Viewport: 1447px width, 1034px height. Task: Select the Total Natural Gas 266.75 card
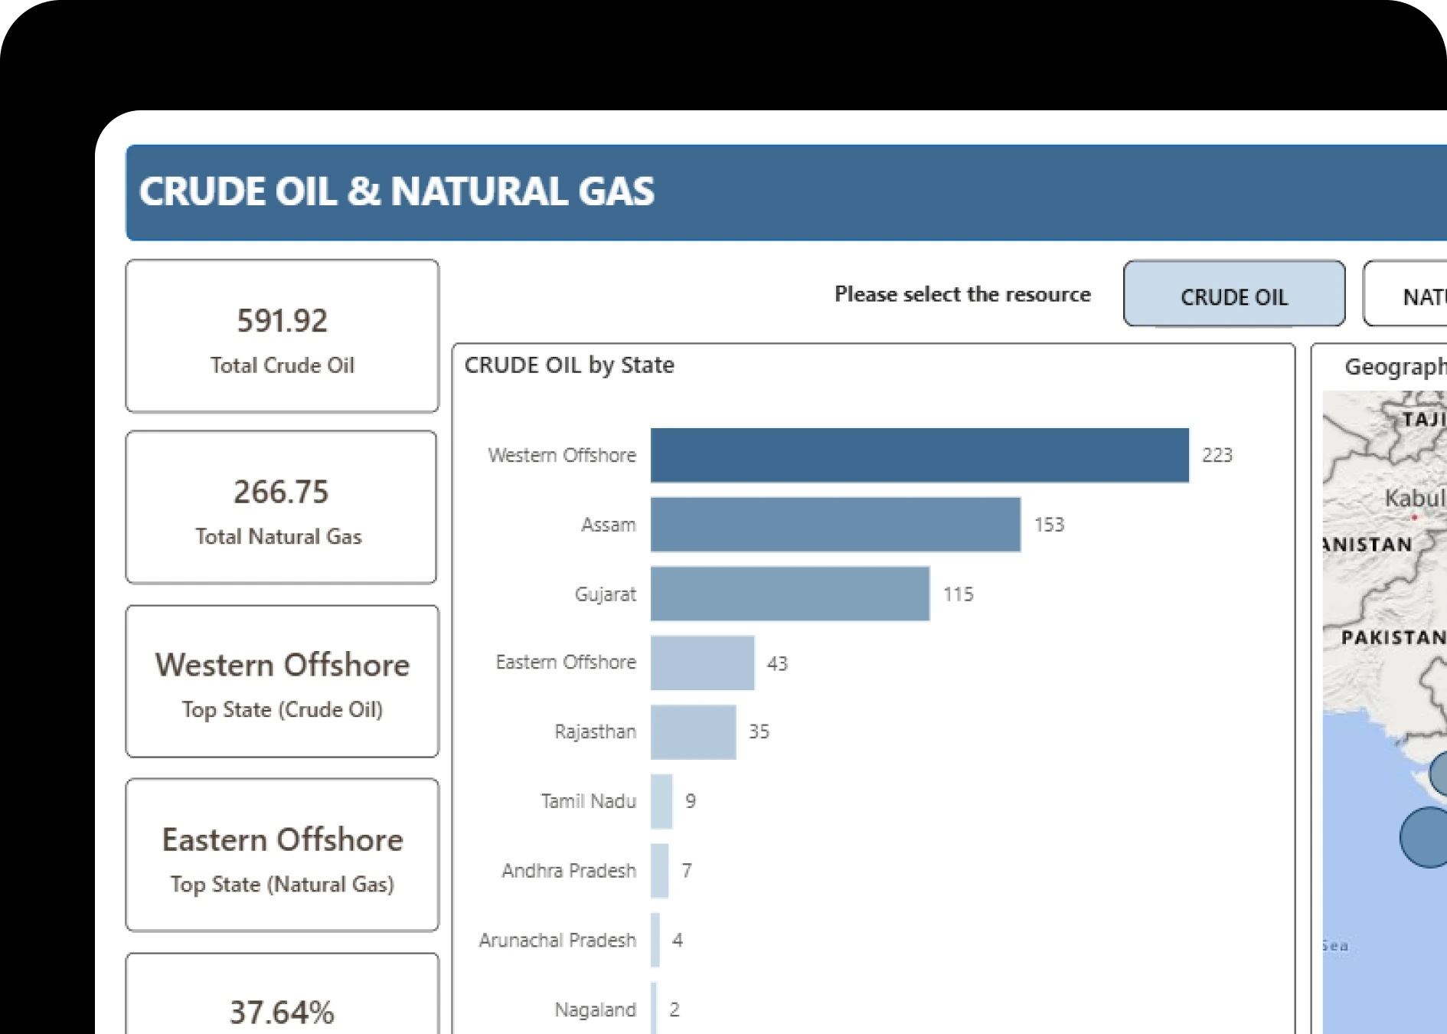pos(281,507)
